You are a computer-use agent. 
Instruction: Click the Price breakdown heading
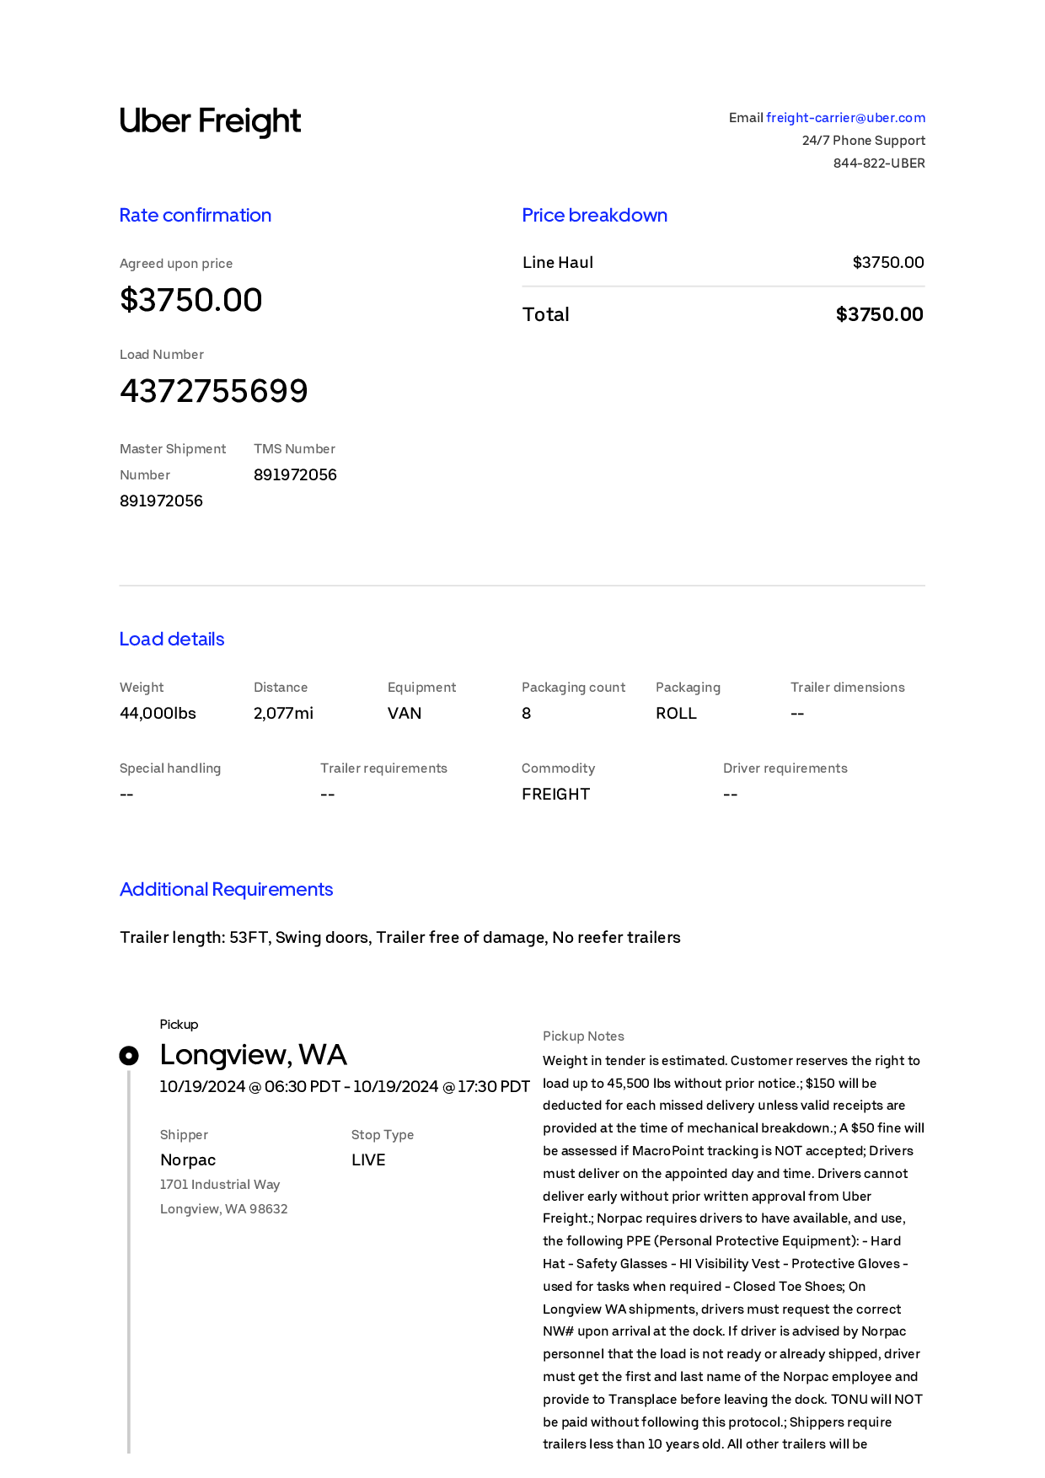tap(595, 215)
